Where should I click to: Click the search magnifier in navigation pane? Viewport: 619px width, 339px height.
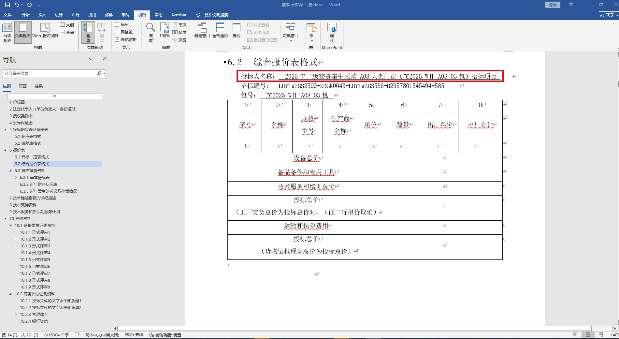coord(99,73)
